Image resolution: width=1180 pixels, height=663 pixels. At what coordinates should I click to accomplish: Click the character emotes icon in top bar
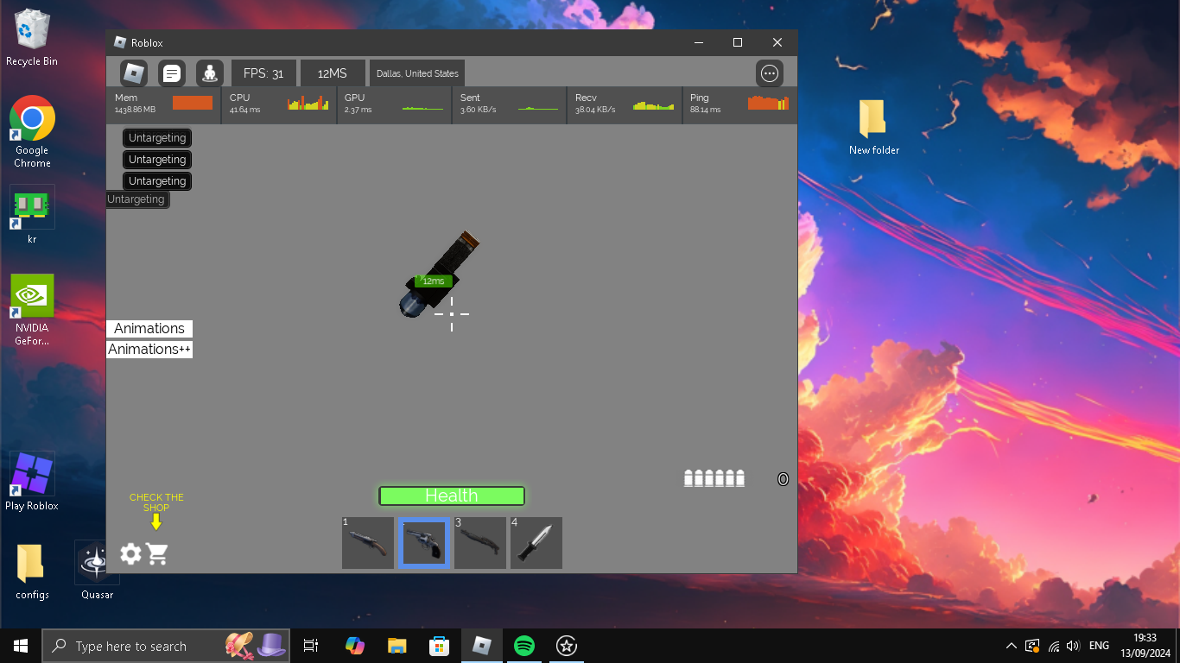210,73
